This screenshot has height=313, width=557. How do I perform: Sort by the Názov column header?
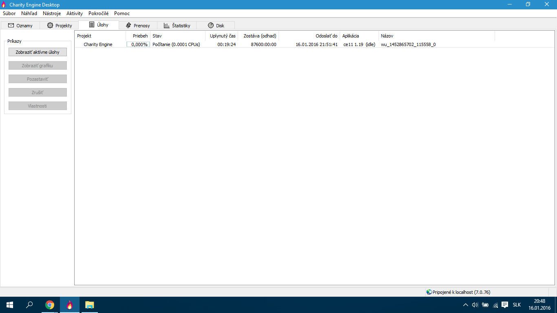[437, 36]
